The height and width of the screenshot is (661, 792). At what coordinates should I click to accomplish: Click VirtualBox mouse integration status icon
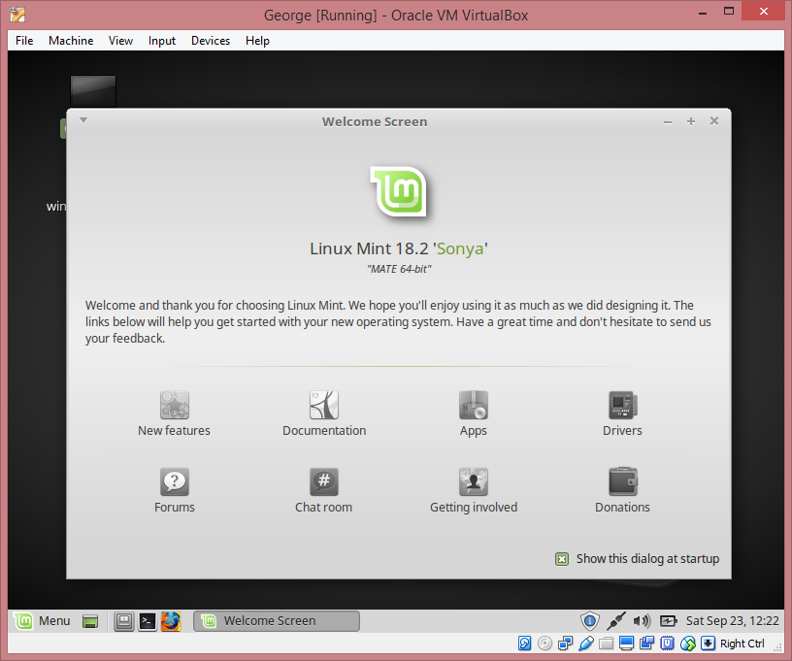pyautogui.click(x=687, y=644)
